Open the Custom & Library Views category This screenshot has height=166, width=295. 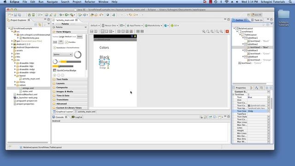tap(70, 108)
